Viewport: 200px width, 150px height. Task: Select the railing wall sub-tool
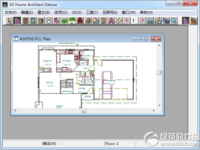click(x=194, y=21)
